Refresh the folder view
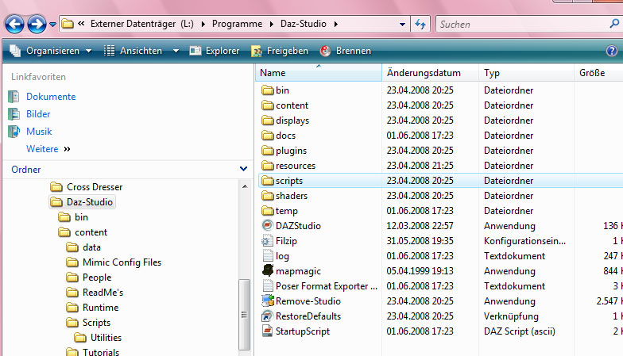This screenshot has height=356, width=623. tap(420, 24)
